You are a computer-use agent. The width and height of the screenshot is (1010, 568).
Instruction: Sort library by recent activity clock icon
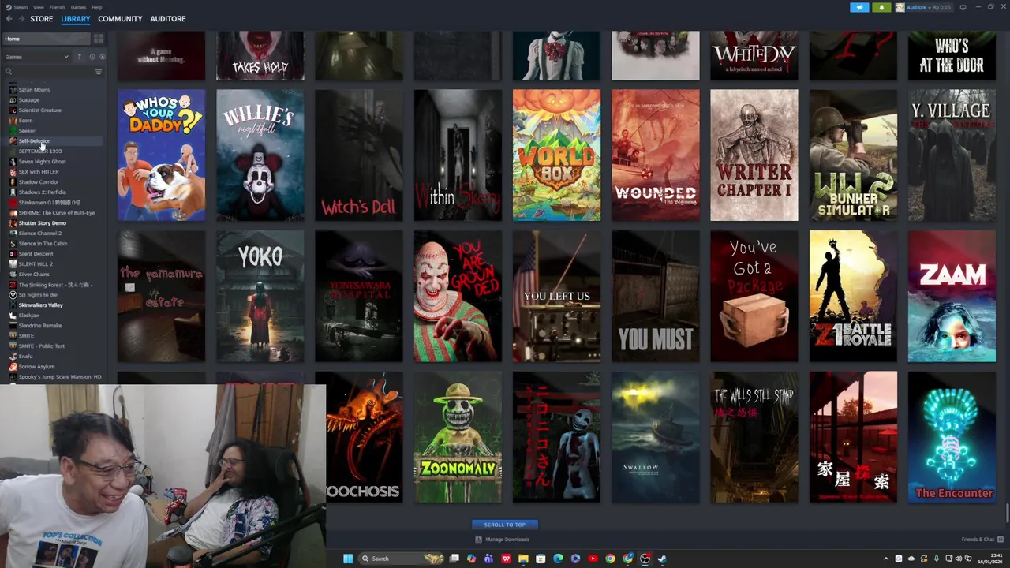92,57
